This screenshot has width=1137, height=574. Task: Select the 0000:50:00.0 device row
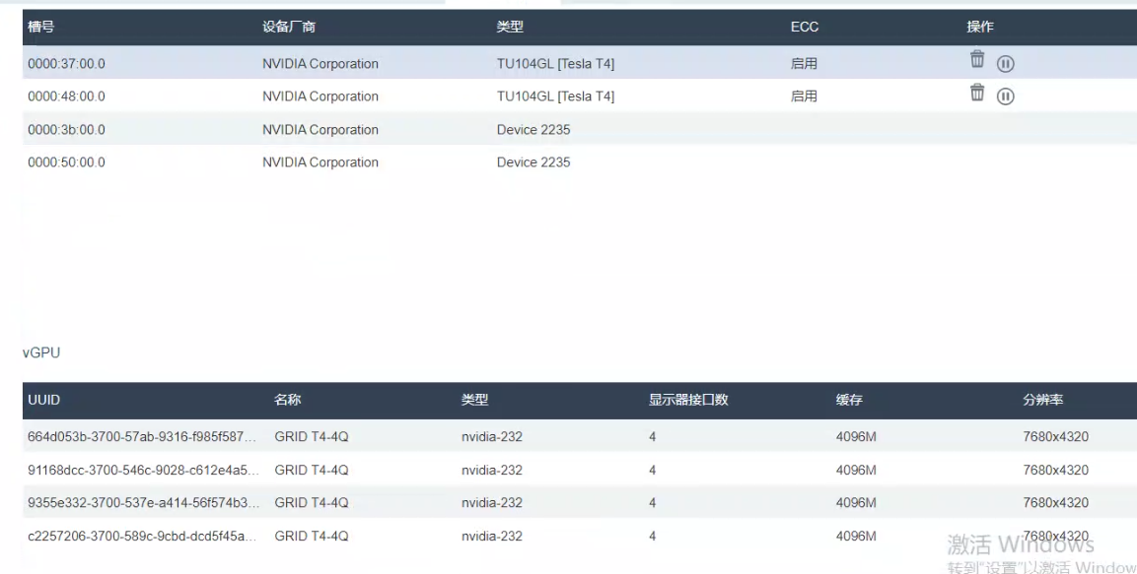(x=66, y=162)
